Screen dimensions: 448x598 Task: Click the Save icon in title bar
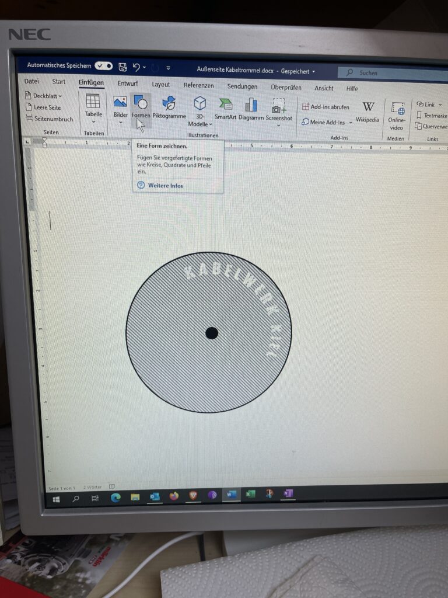click(123, 67)
